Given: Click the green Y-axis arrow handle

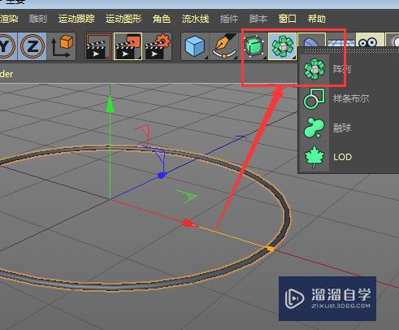Looking at the screenshot, I should 110,104.
